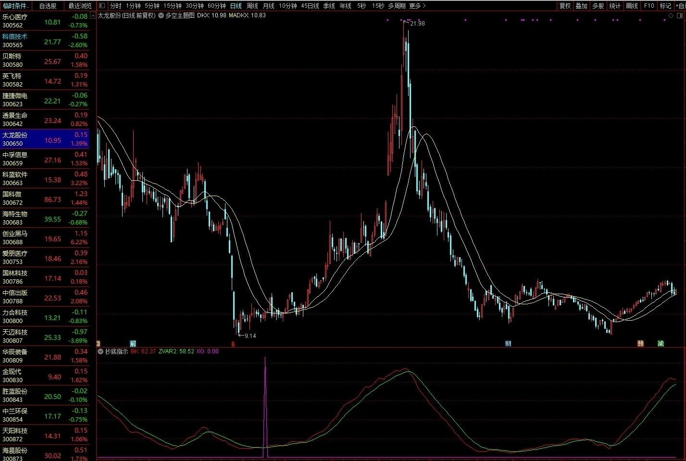Viewport: 686px width, 461px height.
Task: Switch to the 年线 yearly period
Action: pos(346,6)
